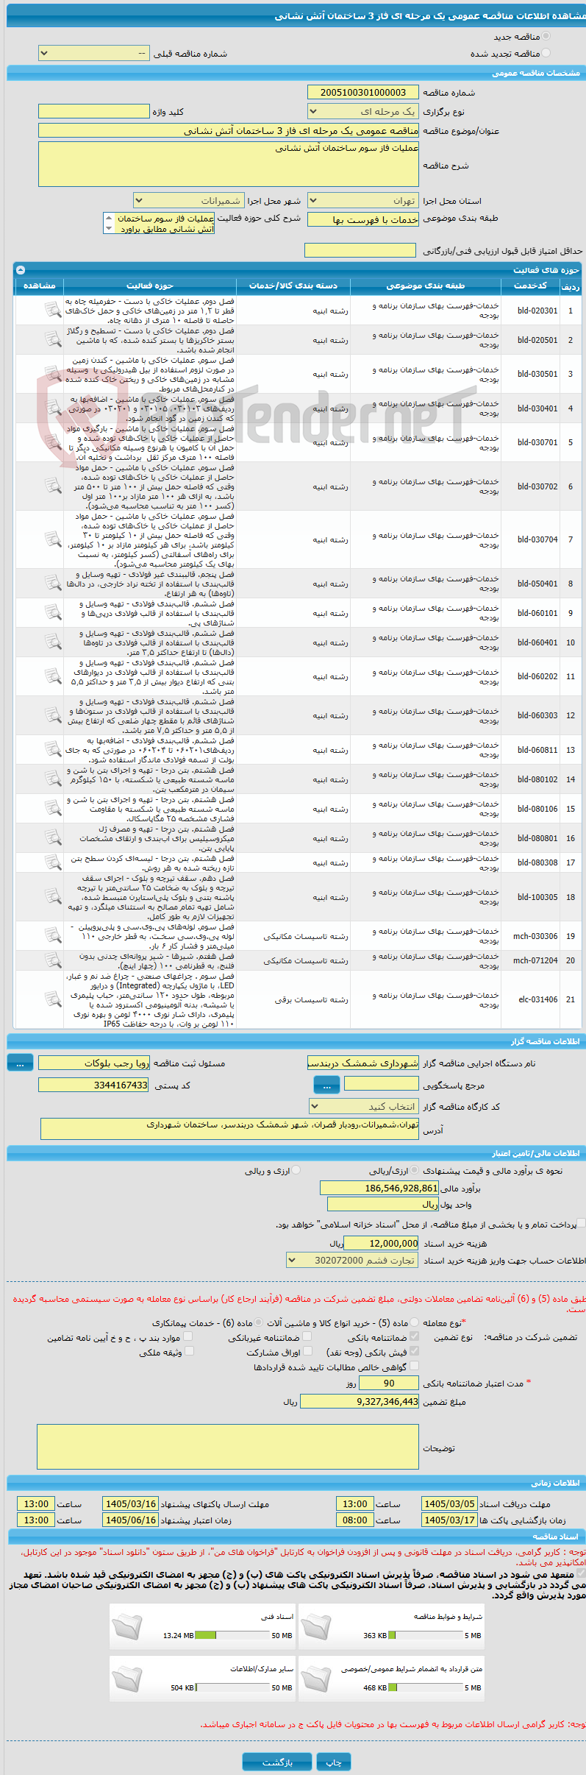Open view icon for row bld-060303
Image resolution: width=586 pixels, height=1775 pixels.
pyautogui.click(x=53, y=715)
